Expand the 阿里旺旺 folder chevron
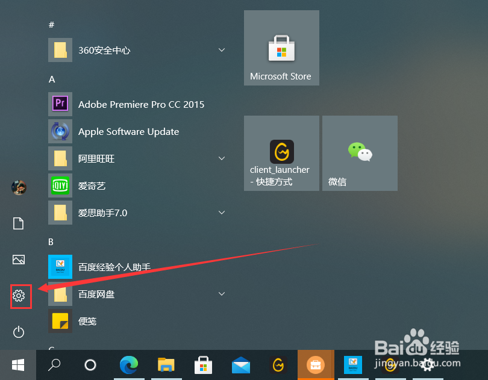Screen dimensions: 488x380 point(222,158)
